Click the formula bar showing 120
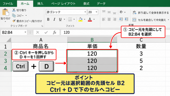170x96 pixels. (91, 33)
